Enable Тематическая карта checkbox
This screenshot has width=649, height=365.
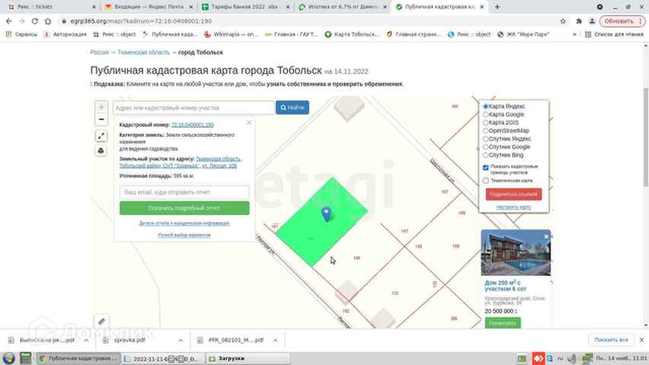click(x=486, y=181)
